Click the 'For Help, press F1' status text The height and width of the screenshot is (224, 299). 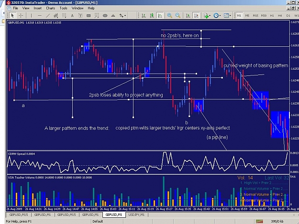click(19, 221)
